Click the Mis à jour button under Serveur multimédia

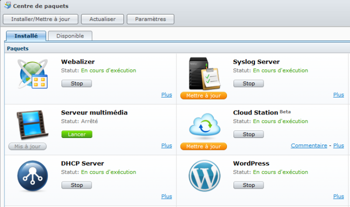[x=27, y=146]
